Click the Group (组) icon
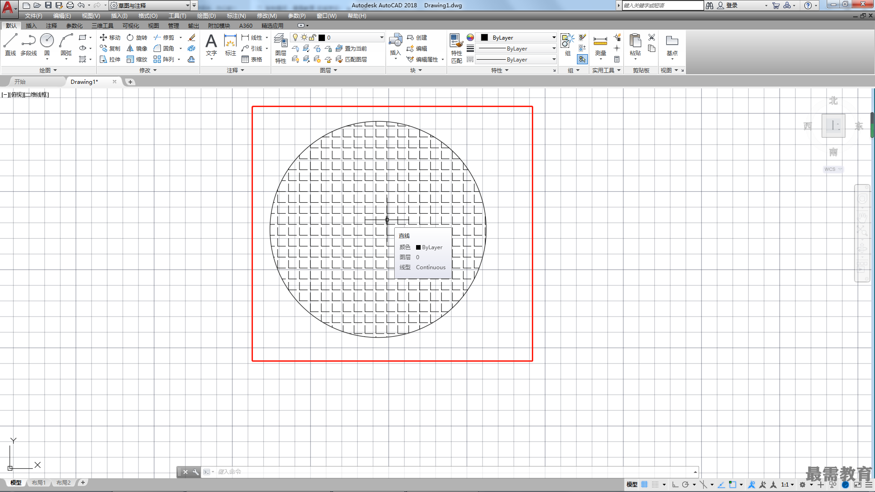The width and height of the screenshot is (875, 492). pyautogui.click(x=567, y=45)
